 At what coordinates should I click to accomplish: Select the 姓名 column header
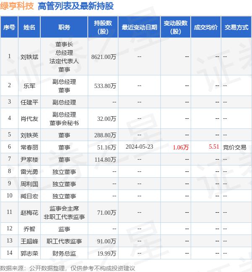pyautogui.click(x=29, y=27)
